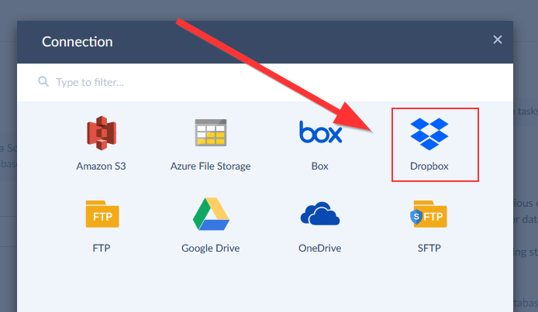Click the FTP text label
538x312 pixels.
click(x=102, y=248)
